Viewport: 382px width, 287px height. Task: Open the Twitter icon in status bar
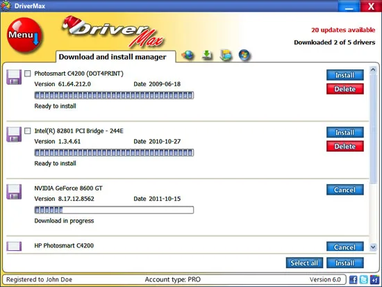pyautogui.click(x=363, y=279)
